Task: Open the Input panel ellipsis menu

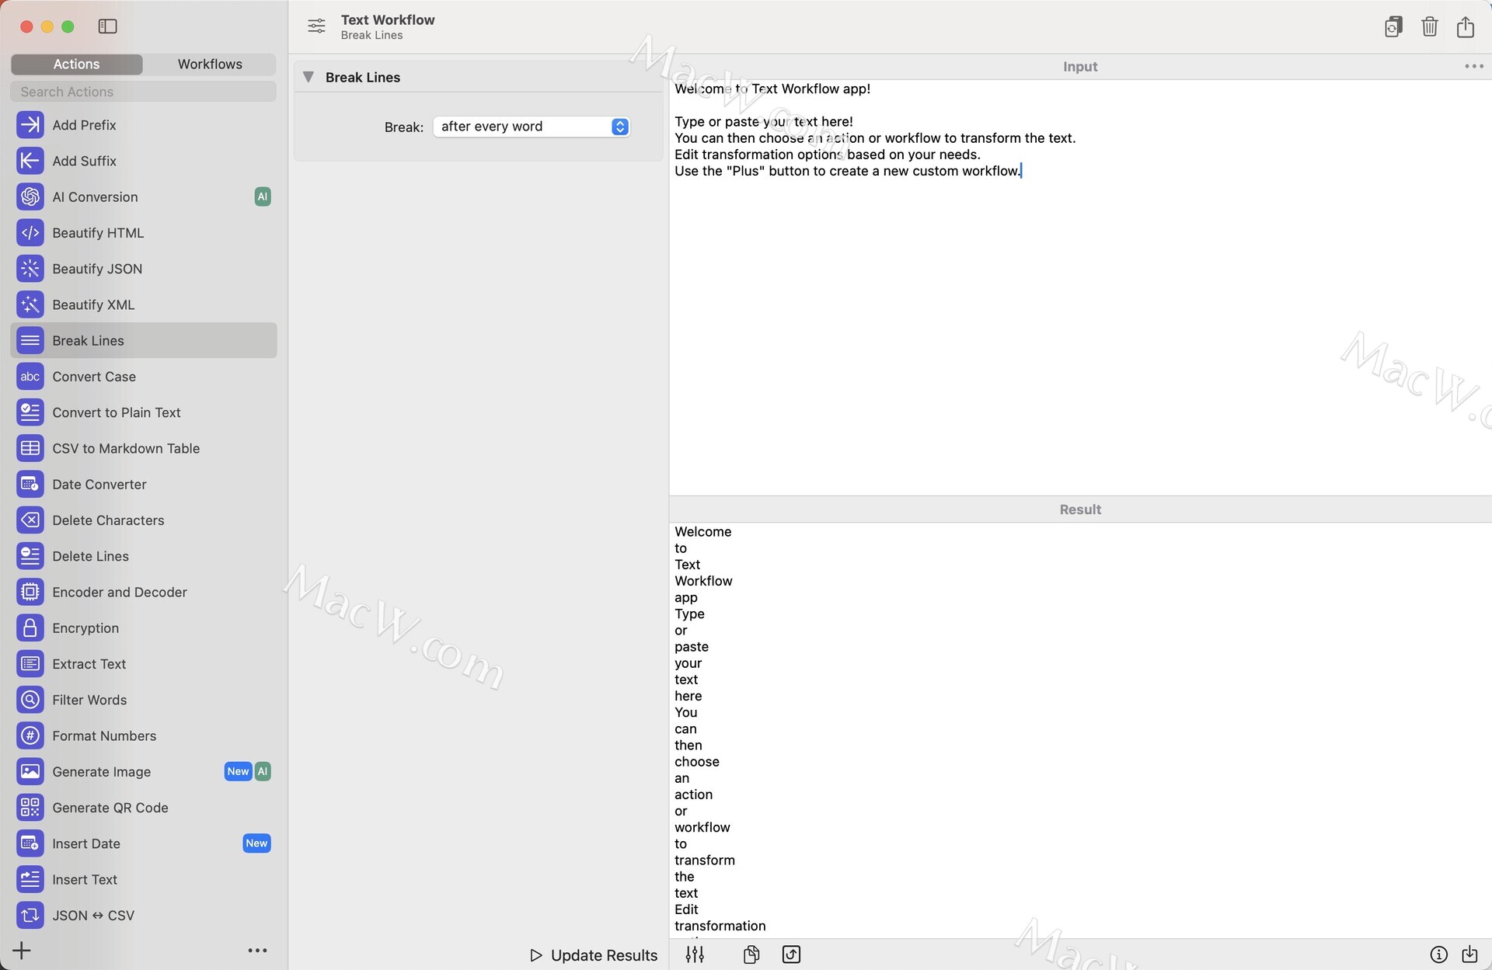Action: tap(1473, 67)
